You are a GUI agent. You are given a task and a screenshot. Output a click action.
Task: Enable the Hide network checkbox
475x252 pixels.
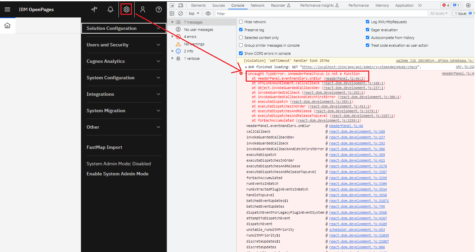(x=240, y=22)
